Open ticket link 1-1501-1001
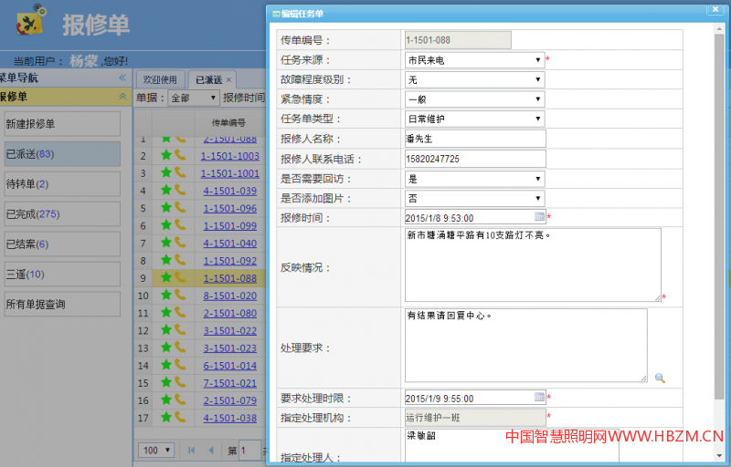731x467 pixels. pos(230,173)
